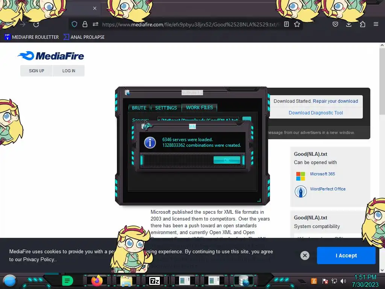Click the page scrollbar down arrow
Viewport: 385px width, 289px height.
click(x=382, y=270)
